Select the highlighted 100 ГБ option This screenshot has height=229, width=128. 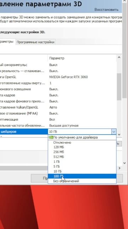pos(82,176)
